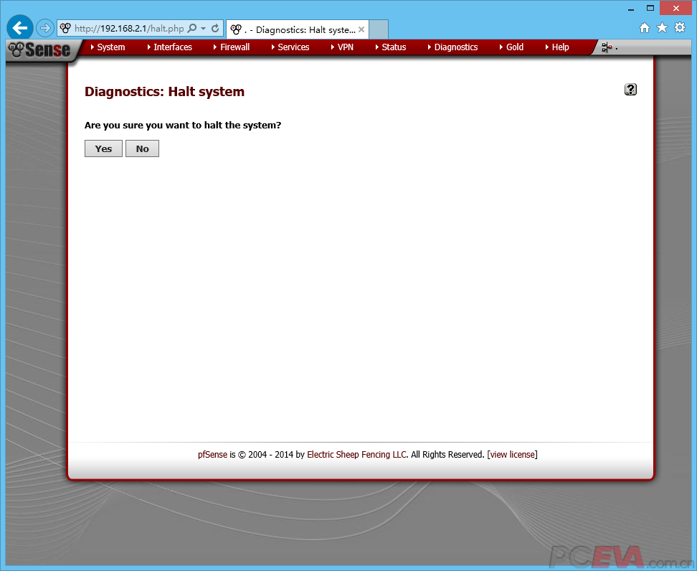Expand the Firewall menu

click(x=234, y=47)
